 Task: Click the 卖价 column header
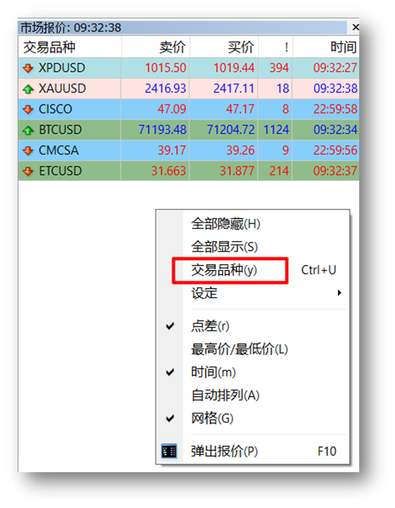click(156, 47)
